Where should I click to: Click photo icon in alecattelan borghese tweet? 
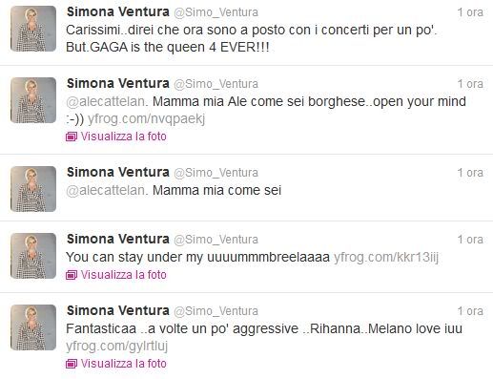(72, 137)
